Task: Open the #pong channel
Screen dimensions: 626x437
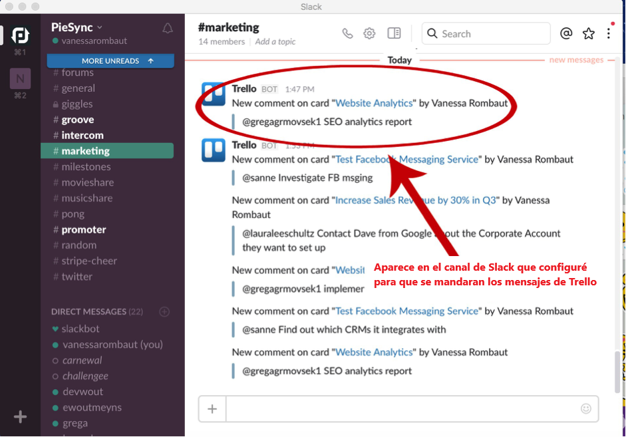Action: (x=69, y=214)
